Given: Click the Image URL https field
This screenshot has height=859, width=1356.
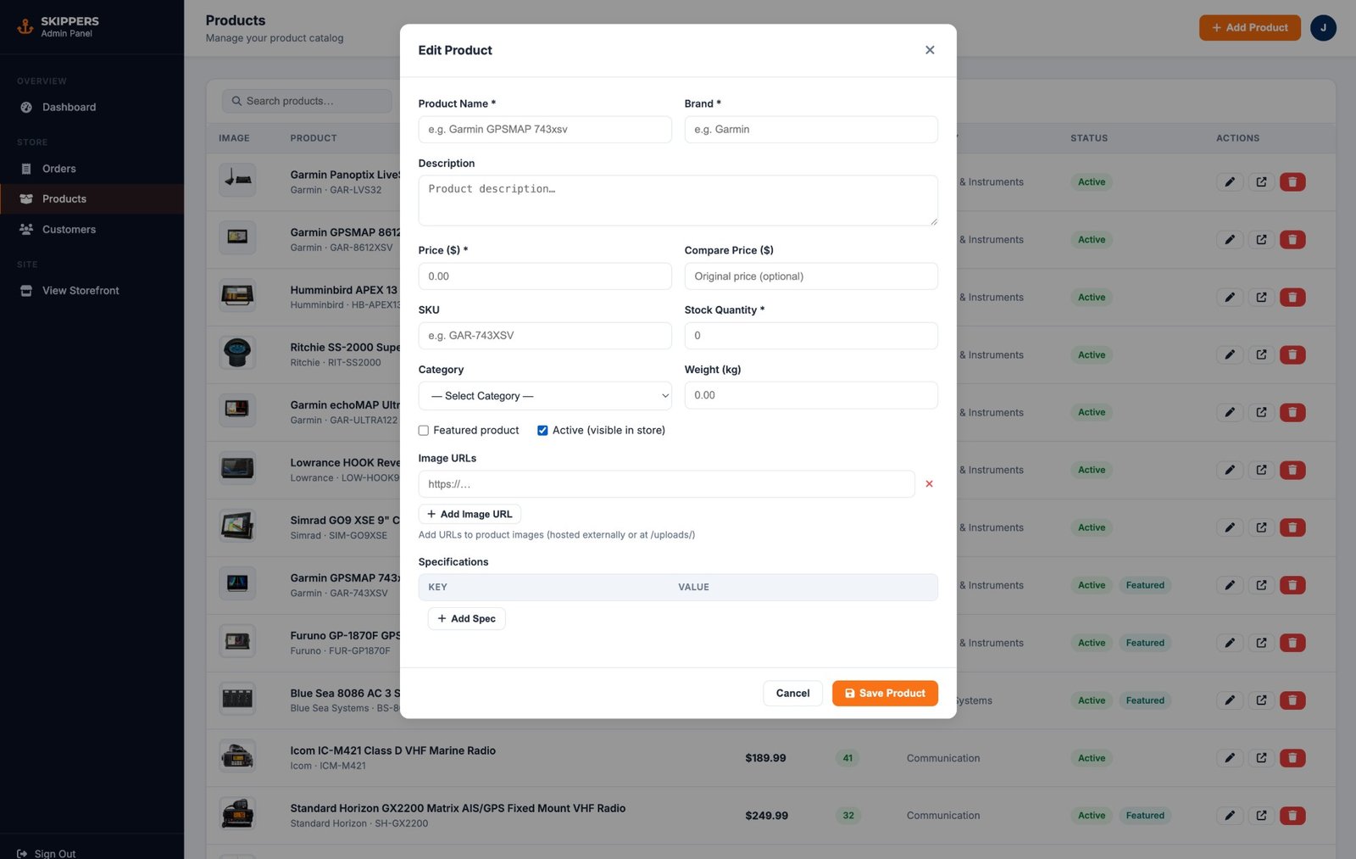Looking at the screenshot, I should tap(666, 484).
